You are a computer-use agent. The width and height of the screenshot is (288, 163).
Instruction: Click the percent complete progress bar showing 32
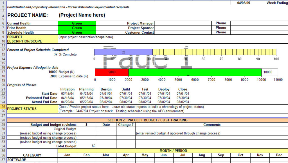[124, 52]
